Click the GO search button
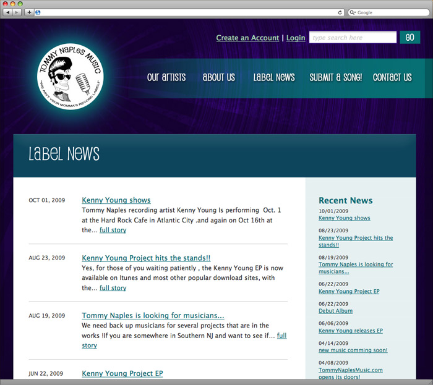The image size is (433, 385). [x=409, y=37]
